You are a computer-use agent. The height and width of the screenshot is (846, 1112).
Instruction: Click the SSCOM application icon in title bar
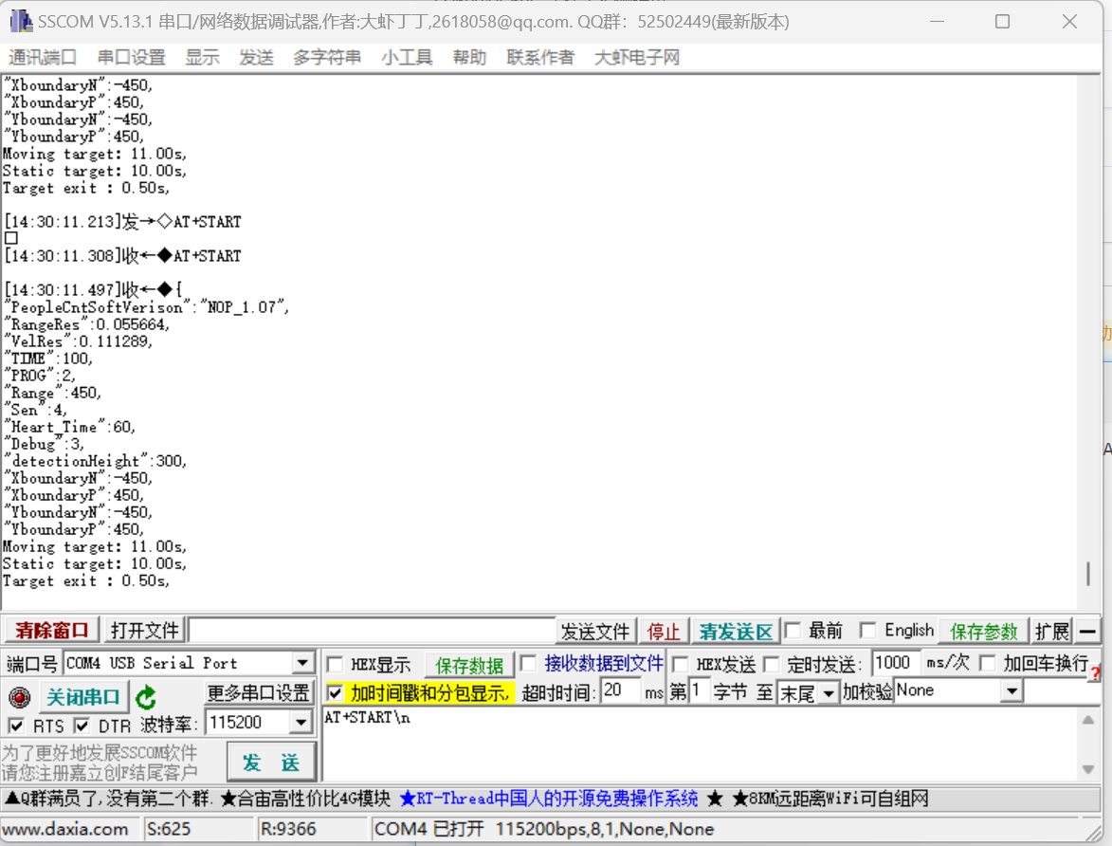21,21
